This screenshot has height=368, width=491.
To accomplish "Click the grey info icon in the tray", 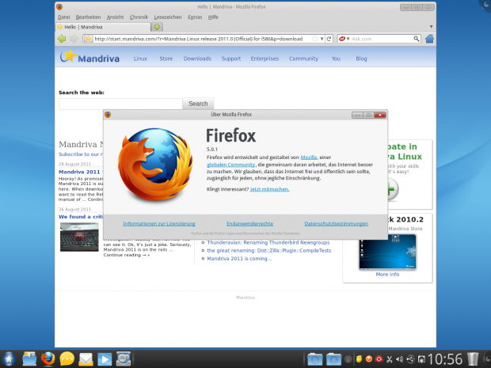I will pos(348,359).
